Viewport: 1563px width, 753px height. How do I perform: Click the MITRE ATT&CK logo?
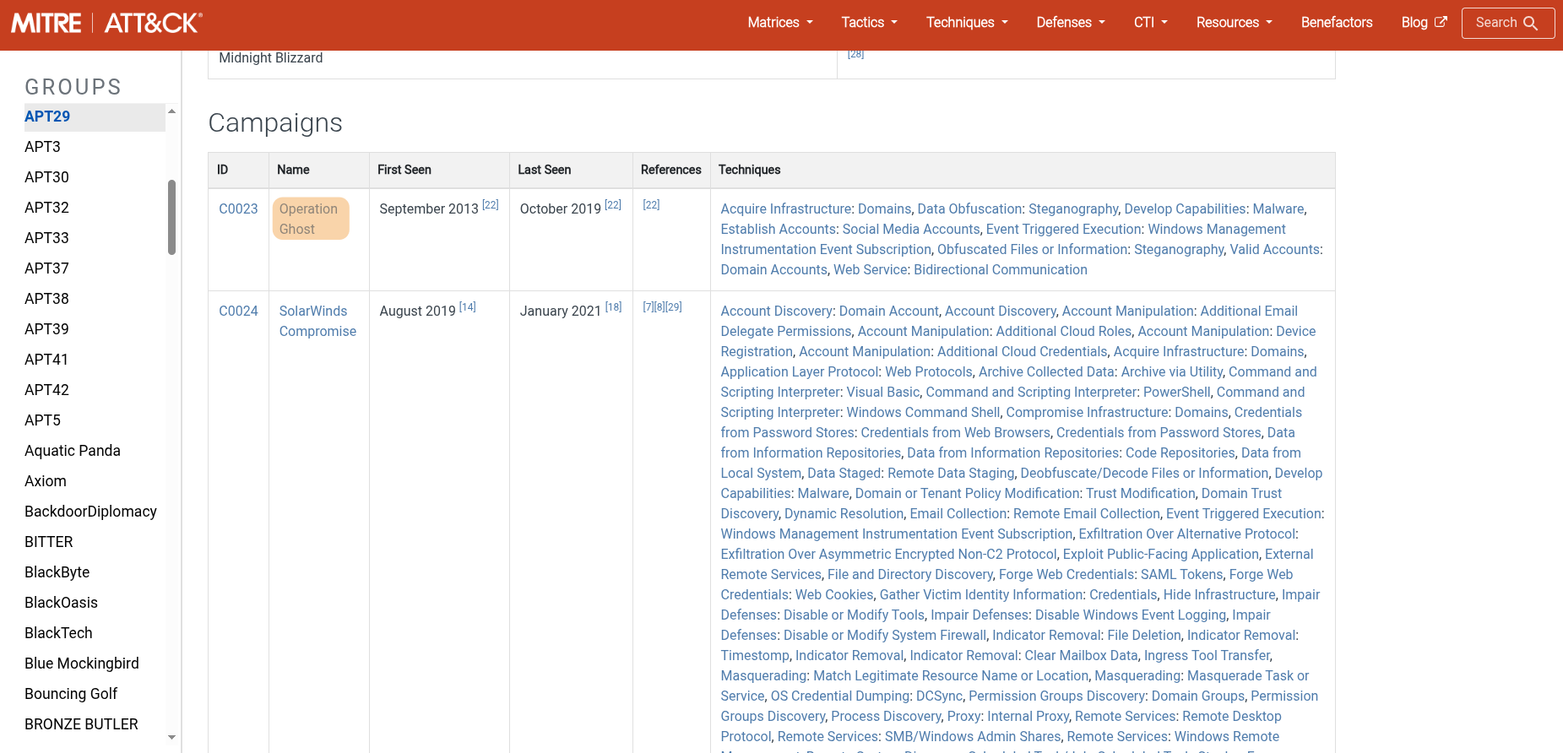point(106,23)
